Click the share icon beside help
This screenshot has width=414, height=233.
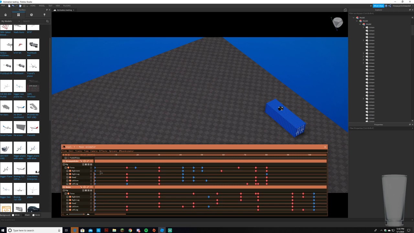(390, 6)
